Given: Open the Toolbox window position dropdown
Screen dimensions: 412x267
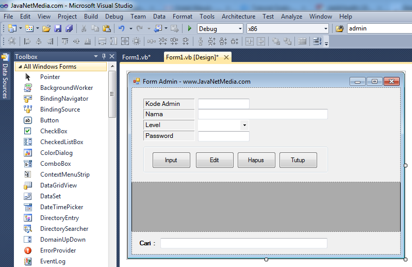Looking at the screenshot, I should pos(96,56).
